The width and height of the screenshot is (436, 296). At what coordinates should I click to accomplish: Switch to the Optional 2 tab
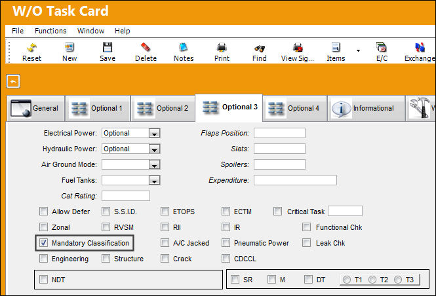[163, 108]
